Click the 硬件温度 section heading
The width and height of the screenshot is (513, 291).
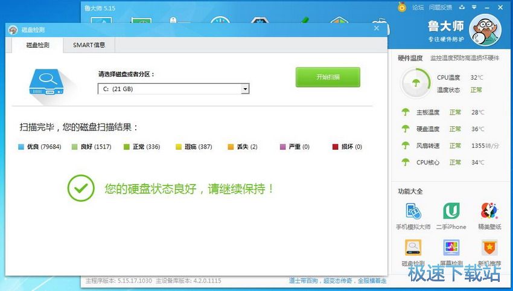coord(410,59)
